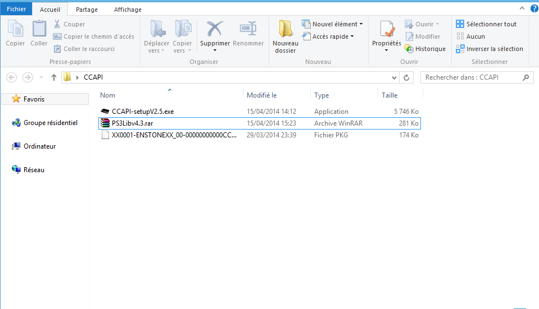Screen dimensions: 539x309
Task: Switch to the Partage tab
Action: pos(87,10)
